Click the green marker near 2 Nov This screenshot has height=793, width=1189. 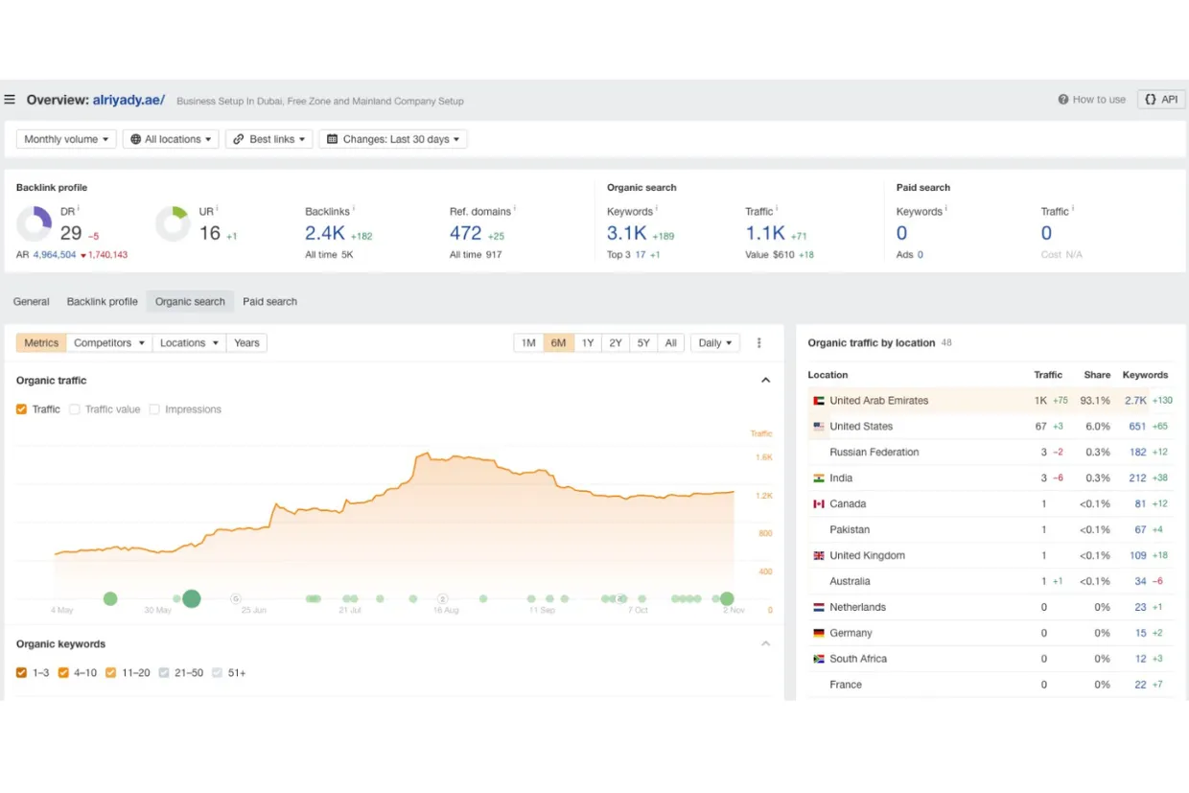727,598
